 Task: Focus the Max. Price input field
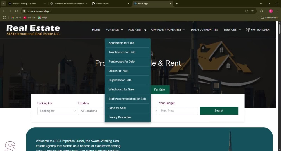click(x=178, y=111)
